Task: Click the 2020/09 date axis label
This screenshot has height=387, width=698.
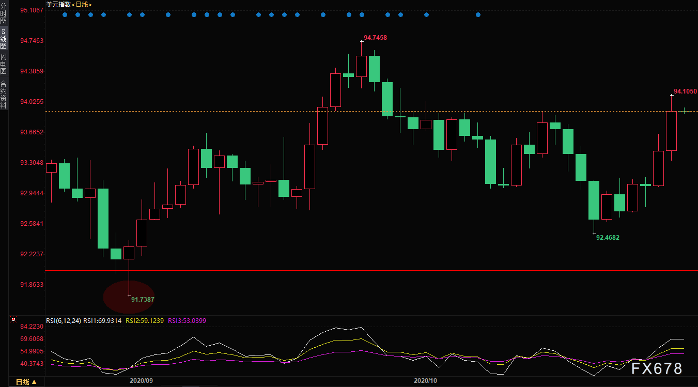Action: [x=142, y=380]
